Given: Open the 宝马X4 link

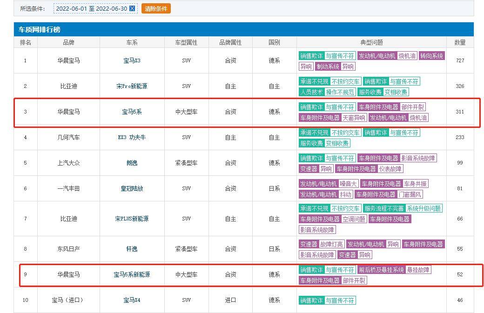Looking at the screenshot, I should pyautogui.click(x=132, y=300).
